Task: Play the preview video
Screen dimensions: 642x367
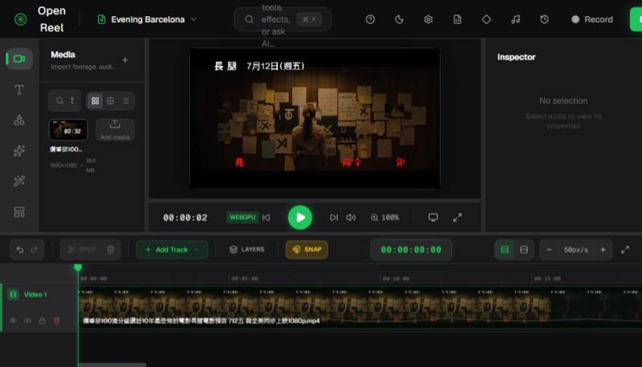Action: click(300, 218)
